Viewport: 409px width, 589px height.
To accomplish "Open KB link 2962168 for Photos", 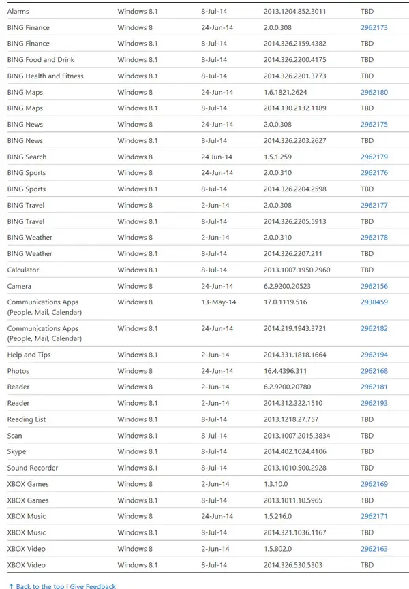I will 374,371.
